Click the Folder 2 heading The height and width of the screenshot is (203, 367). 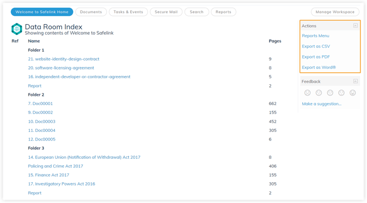pyautogui.click(x=36, y=95)
